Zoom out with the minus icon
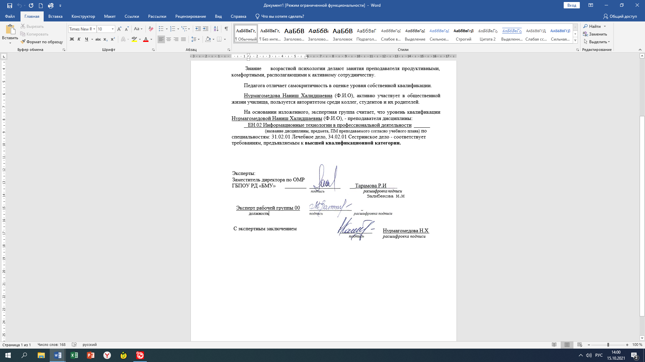The height and width of the screenshot is (362, 645). point(589,345)
